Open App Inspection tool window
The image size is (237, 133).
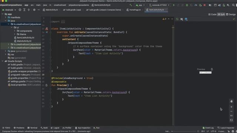(83, 128)
